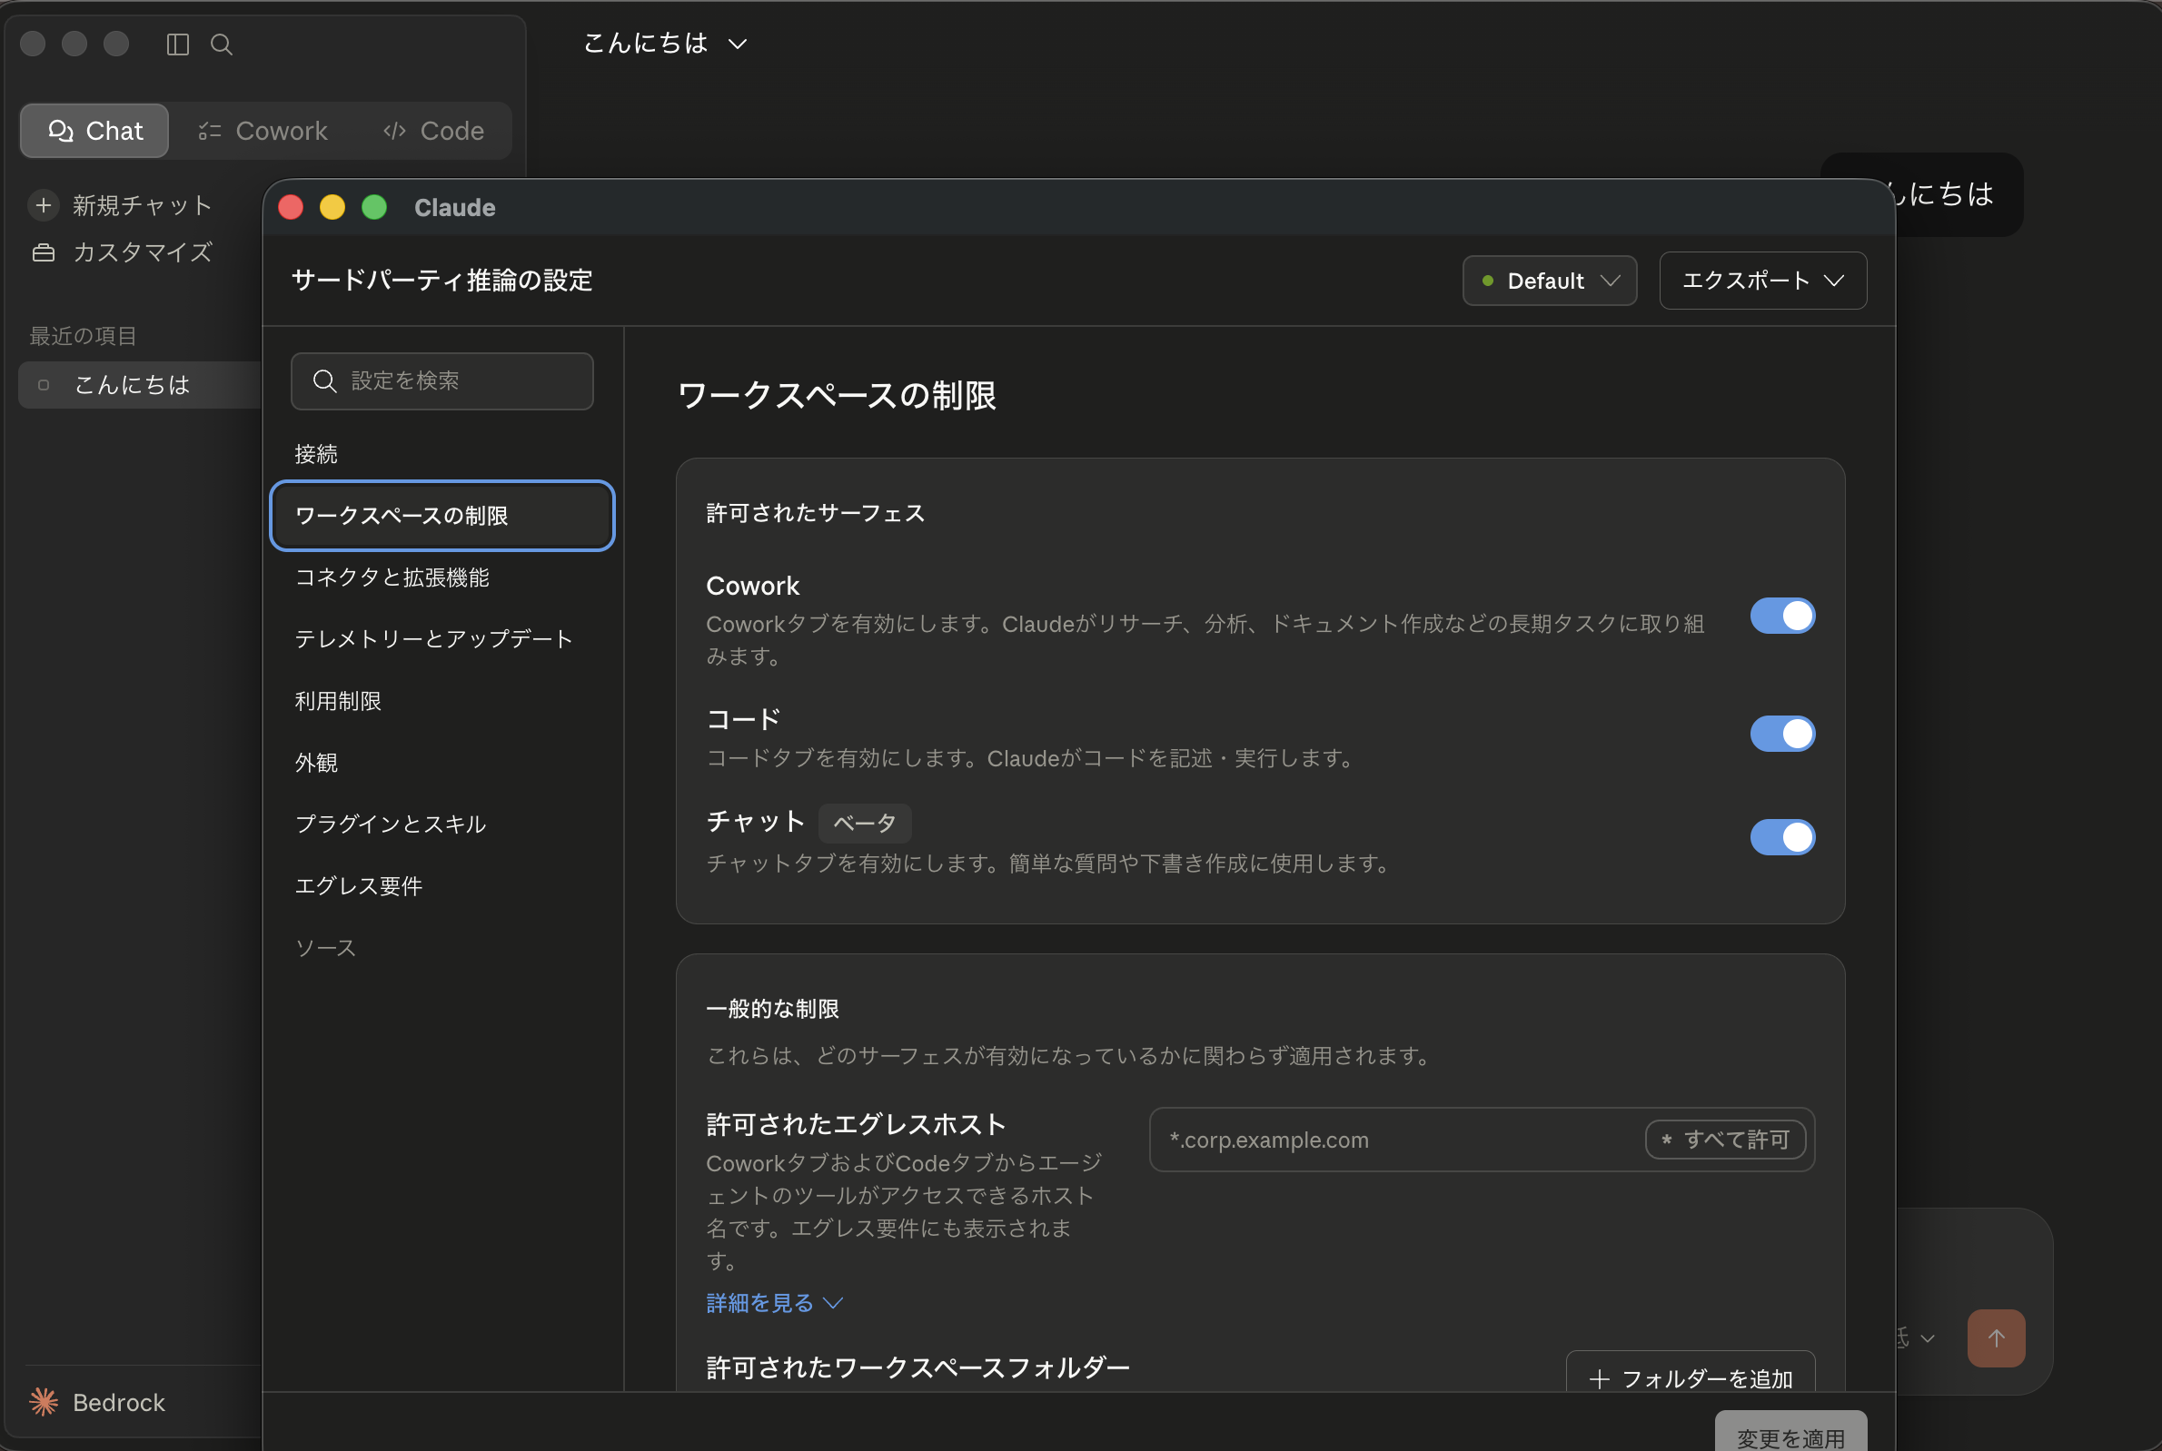Click the small status icon beside こんにちは chat

click(x=44, y=385)
